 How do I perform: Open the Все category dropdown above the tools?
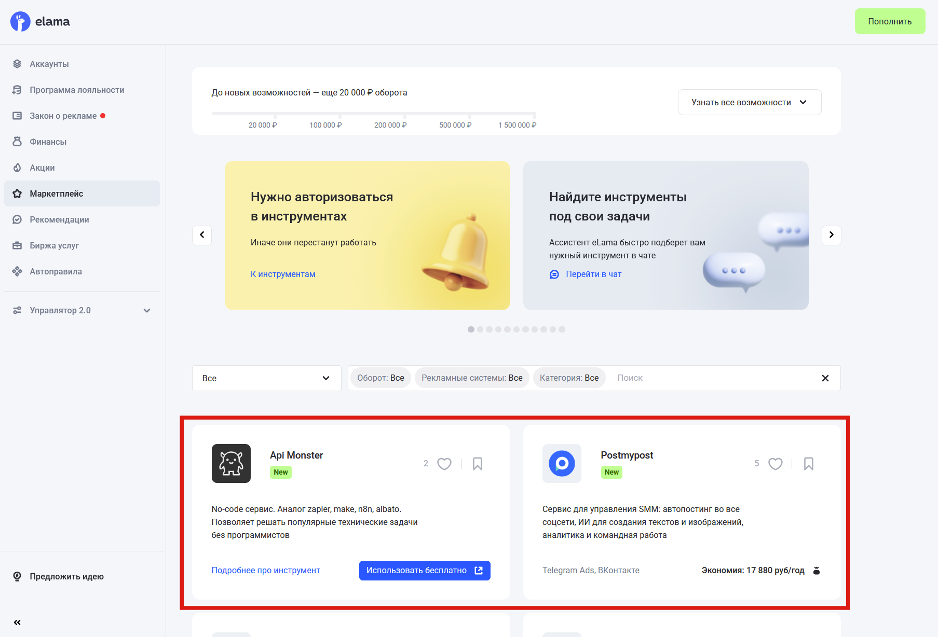(x=266, y=378)
